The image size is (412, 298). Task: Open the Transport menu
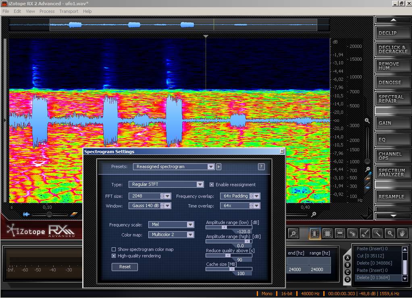click(x=69, y=11)
